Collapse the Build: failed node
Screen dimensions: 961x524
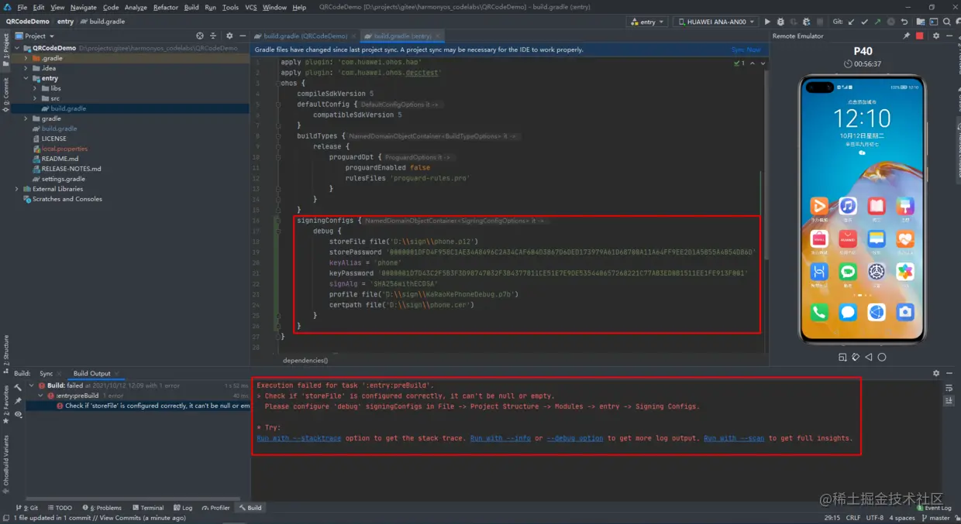click(32, 385)
